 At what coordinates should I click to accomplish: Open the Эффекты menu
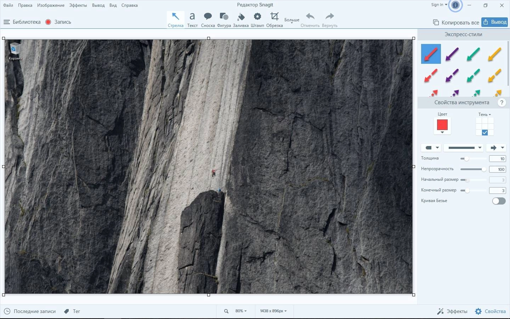tap(78, 5)
